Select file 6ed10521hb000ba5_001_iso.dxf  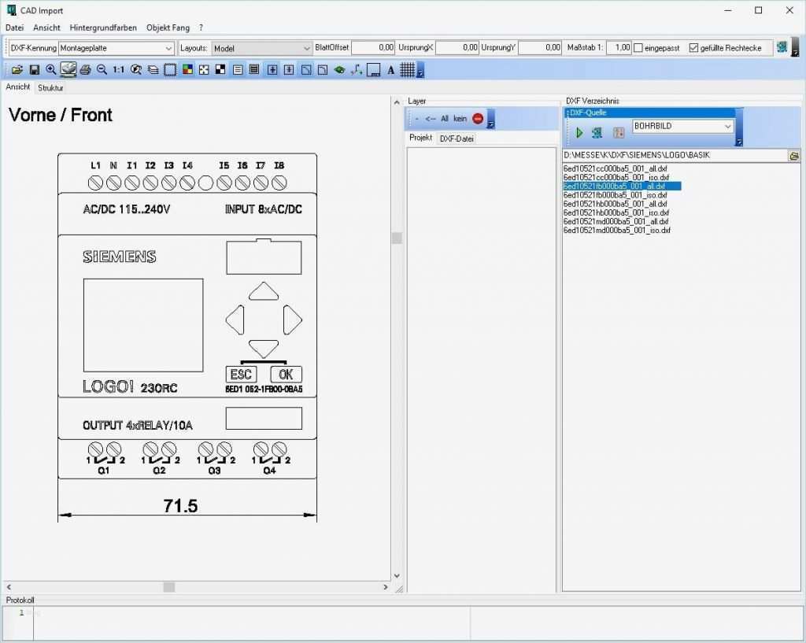[x=616, y=212]
